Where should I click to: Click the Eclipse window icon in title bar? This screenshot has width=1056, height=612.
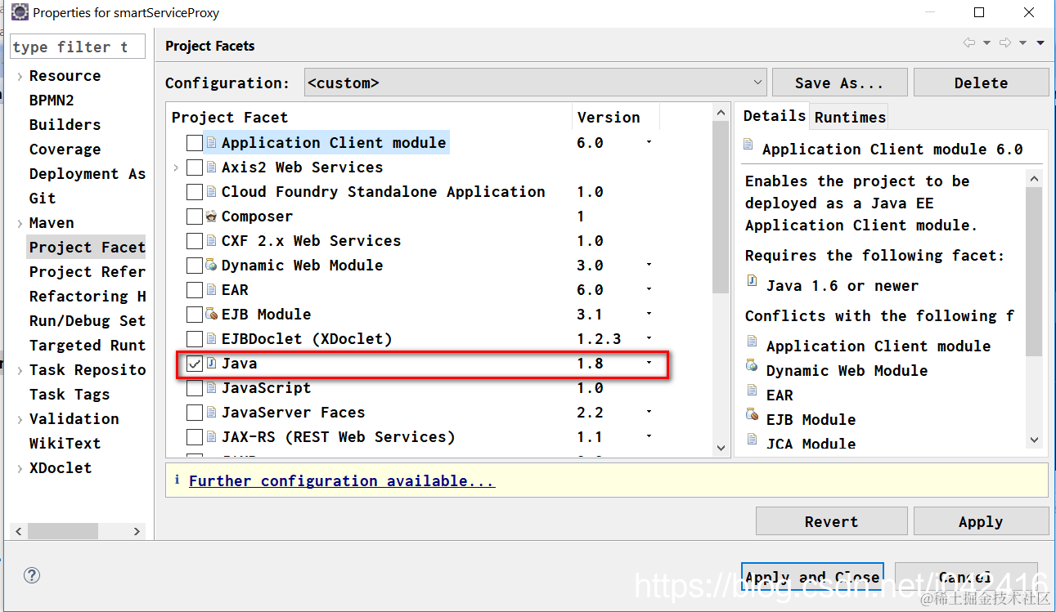point(20,12)
